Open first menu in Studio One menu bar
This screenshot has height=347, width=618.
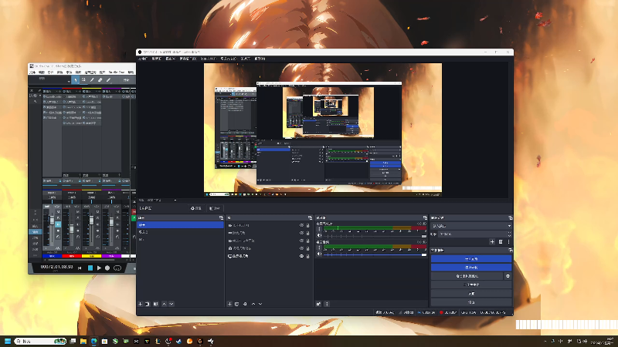coord(34,72)
